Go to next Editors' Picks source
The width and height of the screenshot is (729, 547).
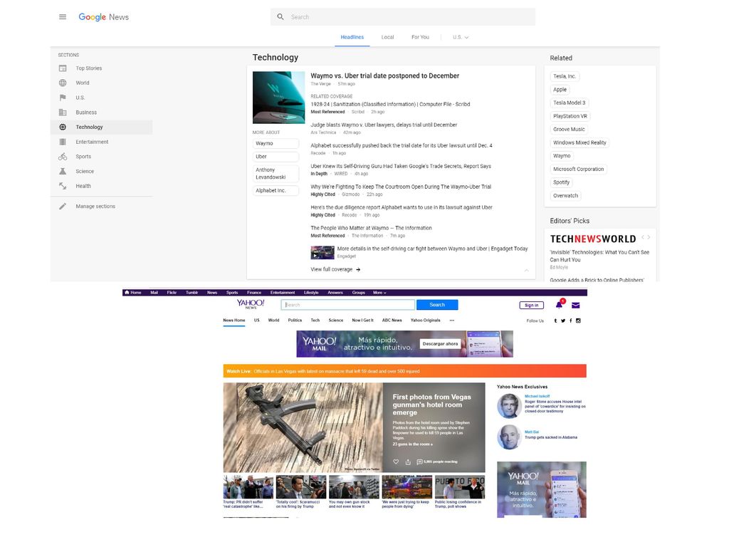click(x=649, y=237)
